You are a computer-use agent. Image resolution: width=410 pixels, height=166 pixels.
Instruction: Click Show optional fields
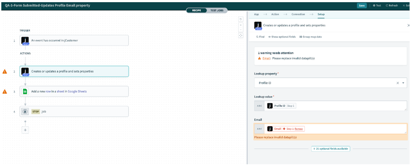tap(282, 37)
